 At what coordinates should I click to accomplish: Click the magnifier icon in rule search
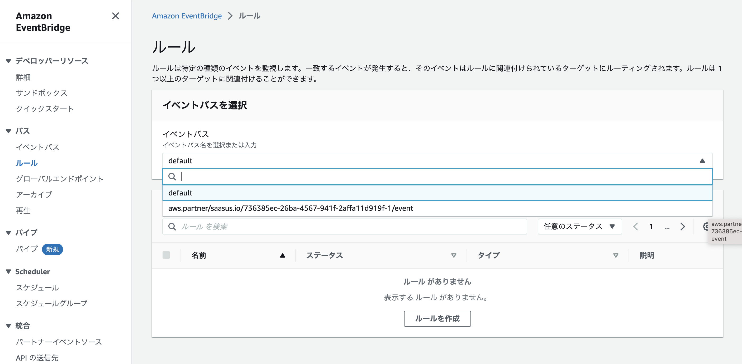172,227
